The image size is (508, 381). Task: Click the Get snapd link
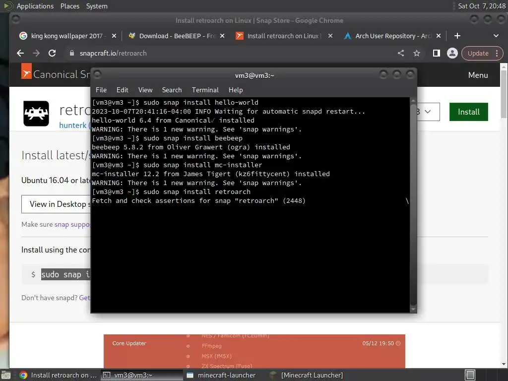tap(84, 298)
